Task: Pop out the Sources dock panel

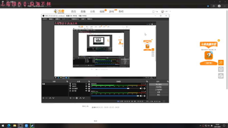Action: tap(89, 81)
